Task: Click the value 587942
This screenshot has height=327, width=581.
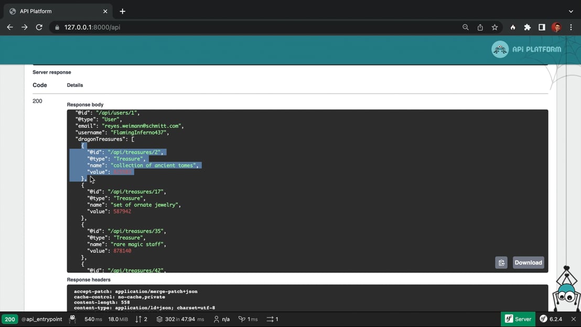Action: click(122, 212)
